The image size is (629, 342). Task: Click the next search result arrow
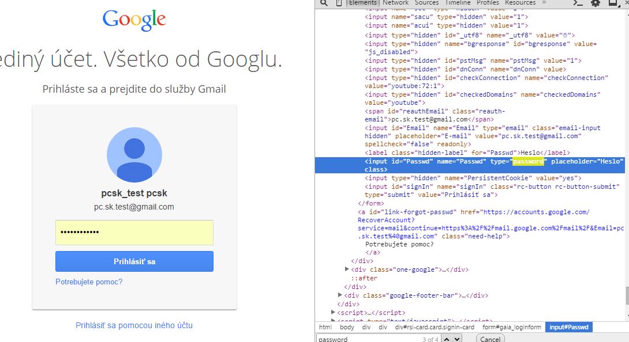click(457, 339)
